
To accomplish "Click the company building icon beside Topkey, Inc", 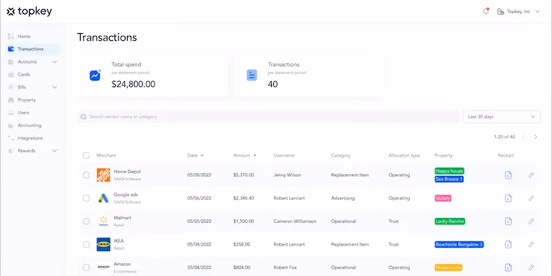I will (x=500, y=12).
